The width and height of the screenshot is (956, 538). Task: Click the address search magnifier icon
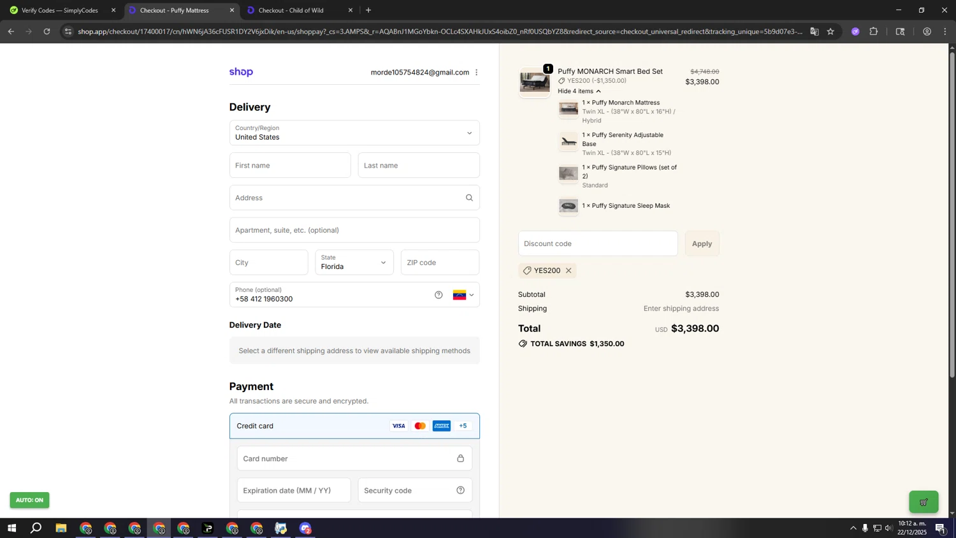click(x=469, y=198)
